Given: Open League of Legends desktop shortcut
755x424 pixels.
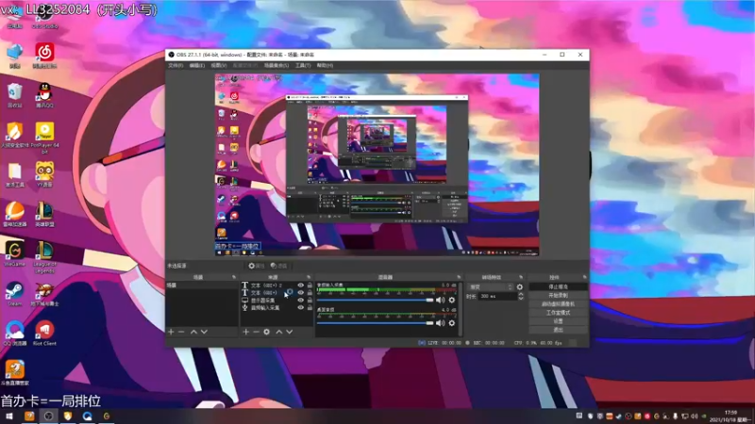Looking at the screenshot, I should [44, 257].
